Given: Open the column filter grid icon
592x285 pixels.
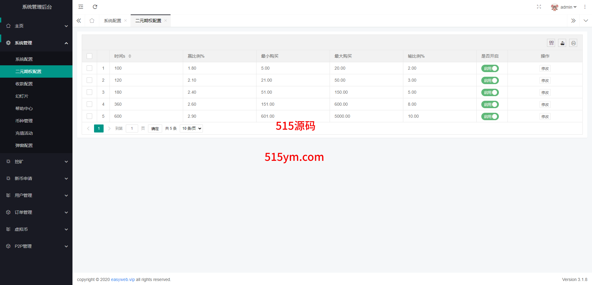Looking at the screenshot, I should pos(551,43).
